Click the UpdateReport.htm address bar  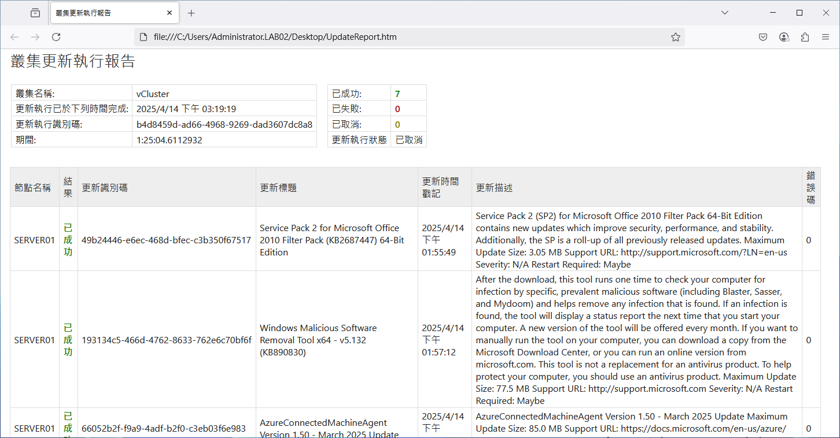[405, 37]
